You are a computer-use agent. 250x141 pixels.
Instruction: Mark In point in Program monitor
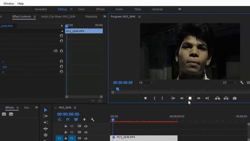(x=154, y=98)
